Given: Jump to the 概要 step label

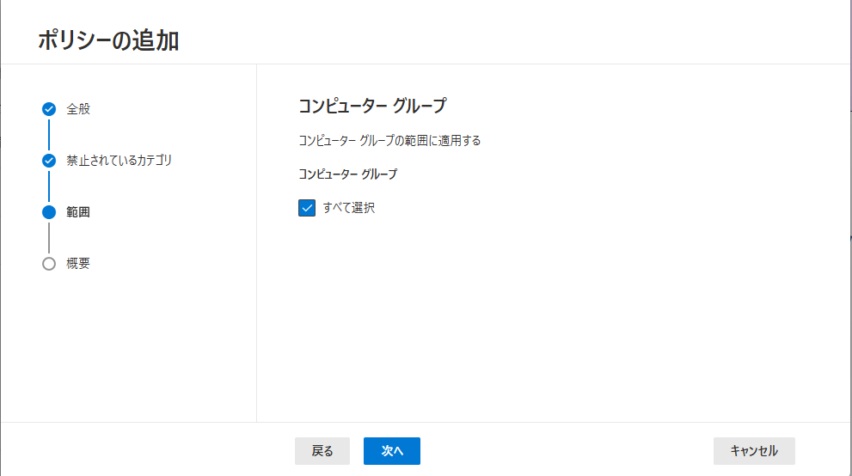Looking at the screenshot, I should coord(78,264).
